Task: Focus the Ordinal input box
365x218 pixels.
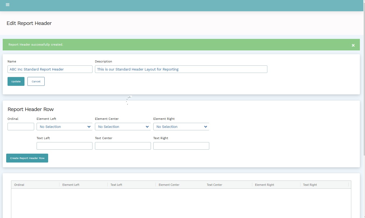Action: 21,127
